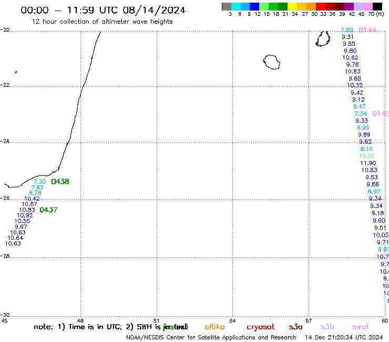Click the wave height value 9.51

pyautogui.click(x=380, y=228)
